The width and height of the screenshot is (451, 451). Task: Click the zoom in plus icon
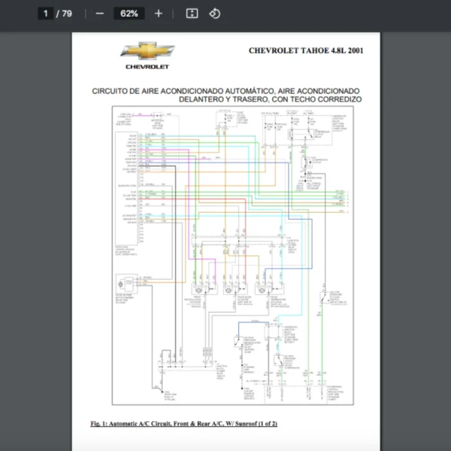tap(158, 14)
